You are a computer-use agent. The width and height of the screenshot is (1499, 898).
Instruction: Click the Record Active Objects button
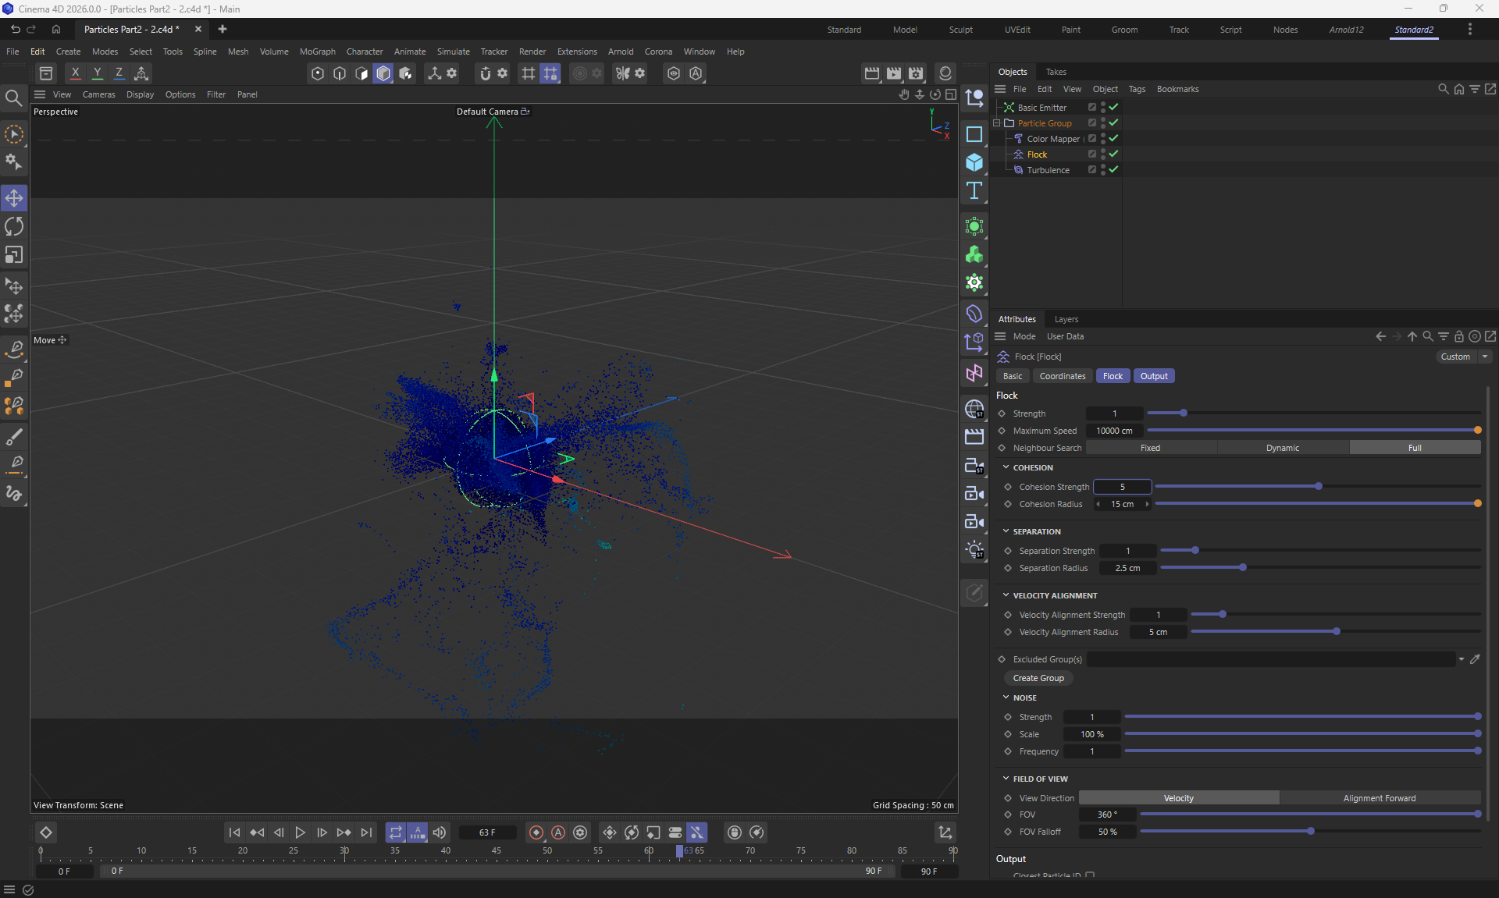536,832
